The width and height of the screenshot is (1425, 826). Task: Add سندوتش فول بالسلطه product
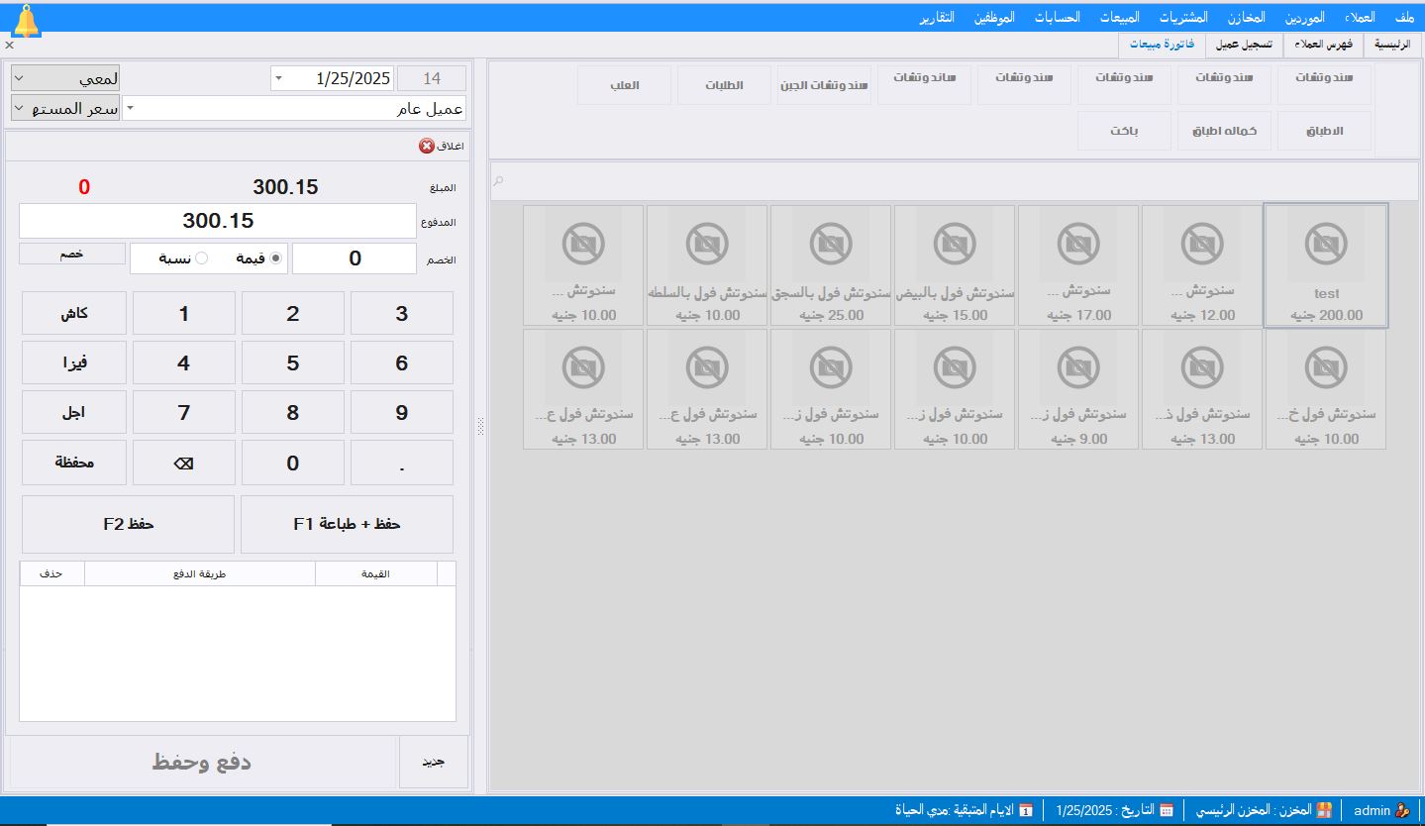[707, 265]
